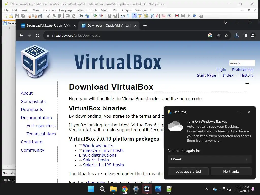
Task: Click the muted volume tray icon
Action: point(229,189)
